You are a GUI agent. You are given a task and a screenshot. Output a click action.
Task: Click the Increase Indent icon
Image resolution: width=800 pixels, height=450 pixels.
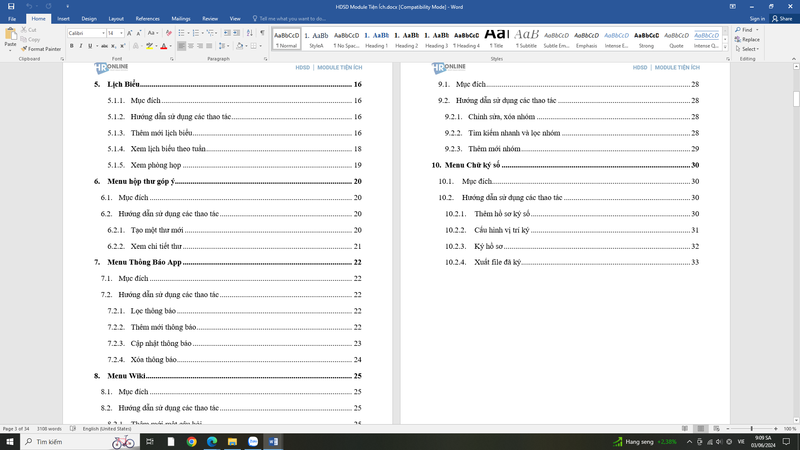[x=237, y=33]
